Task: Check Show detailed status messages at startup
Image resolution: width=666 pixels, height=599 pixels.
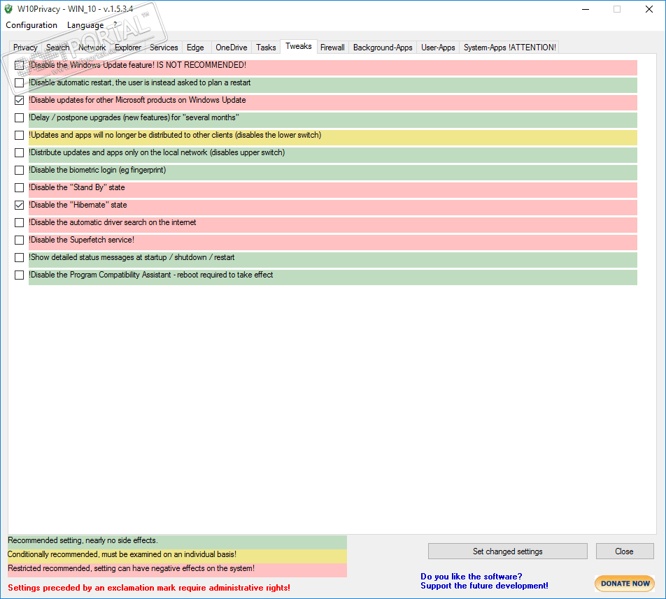Action: [x=19, y=257]
